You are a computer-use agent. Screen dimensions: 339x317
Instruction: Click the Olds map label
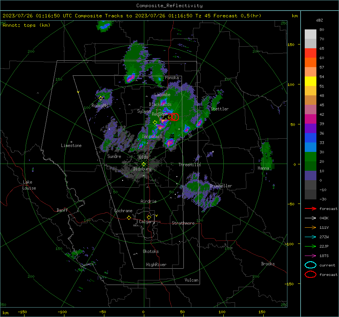[x=144, y=157]
